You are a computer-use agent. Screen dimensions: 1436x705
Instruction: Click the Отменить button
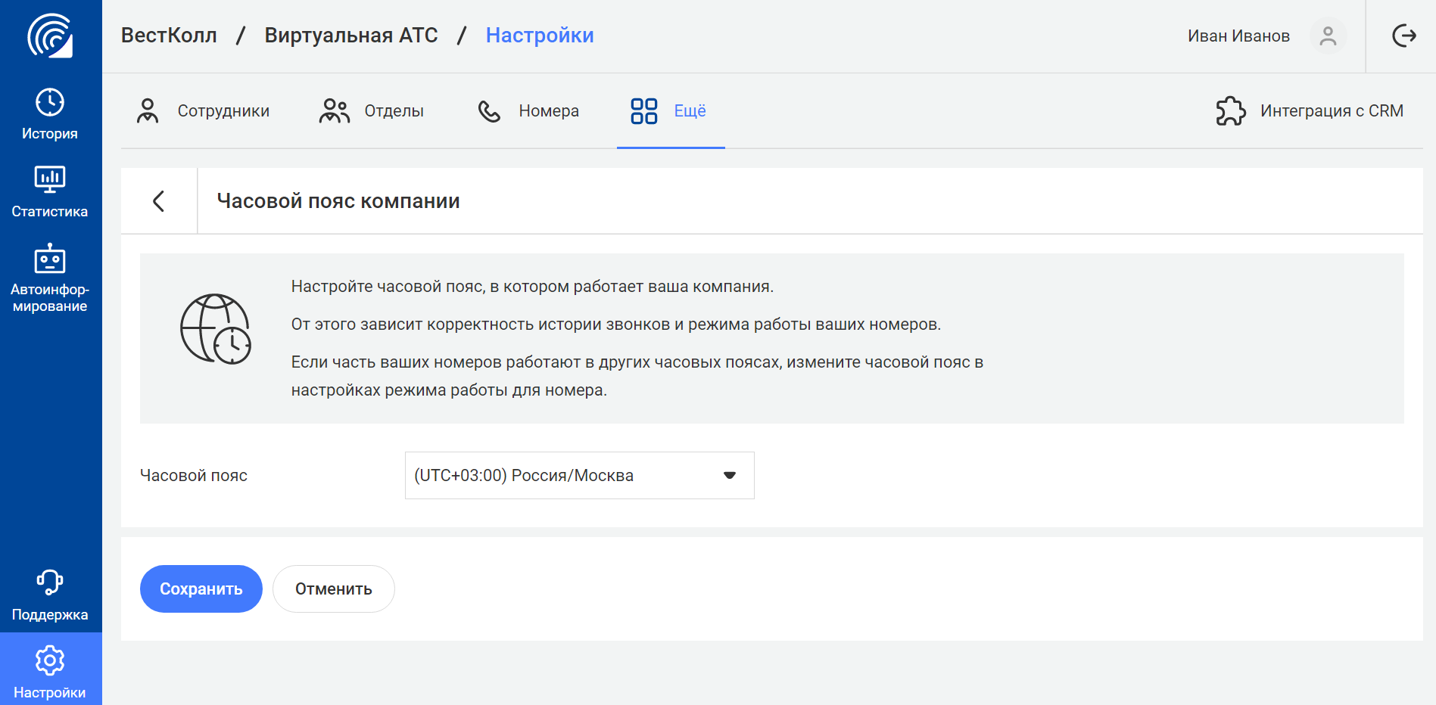click(x=334, y=589)
